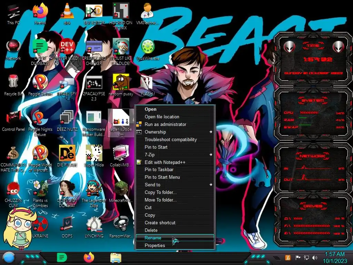
Task: Open the Control Panel desktop icon
Action: tap(13, 121)
